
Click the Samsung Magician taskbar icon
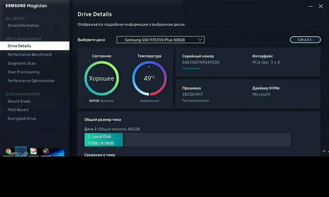[x=21, y=151]
